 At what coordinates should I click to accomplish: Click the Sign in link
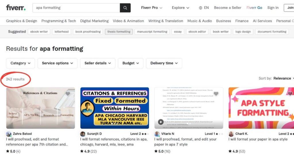[x=273, y=8]
